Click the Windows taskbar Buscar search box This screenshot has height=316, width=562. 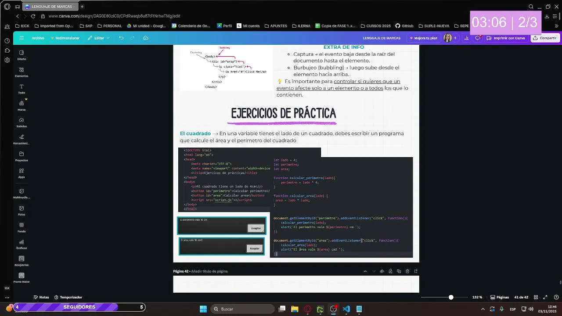(x=242, y=309)
